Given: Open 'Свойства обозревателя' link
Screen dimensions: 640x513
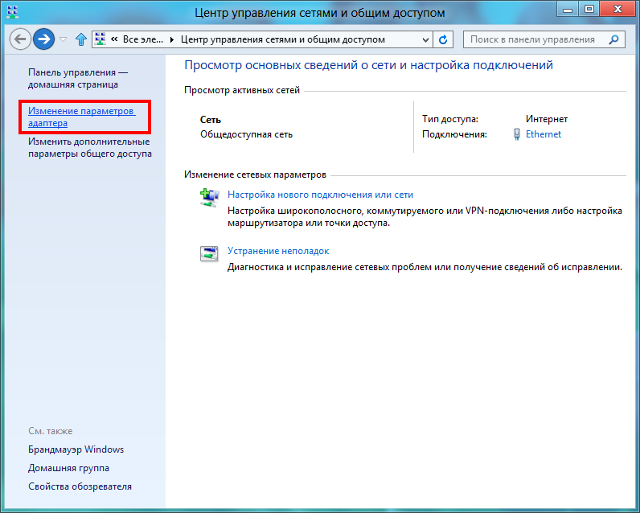Looking at the screenshot, I should [80, 486].
